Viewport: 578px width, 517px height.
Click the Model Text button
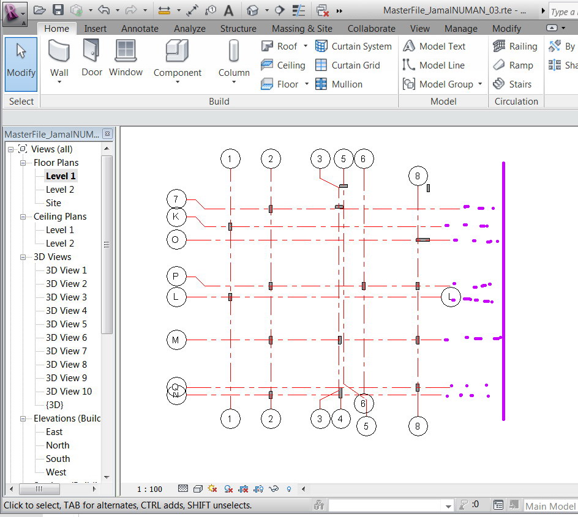[434, 46]
